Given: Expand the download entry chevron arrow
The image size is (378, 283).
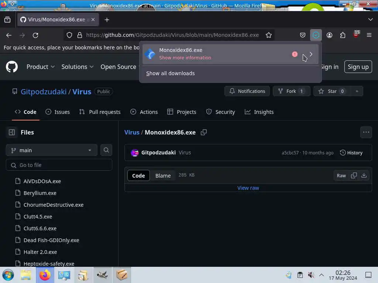Looking at the screenshot, I should coord(311,55).
